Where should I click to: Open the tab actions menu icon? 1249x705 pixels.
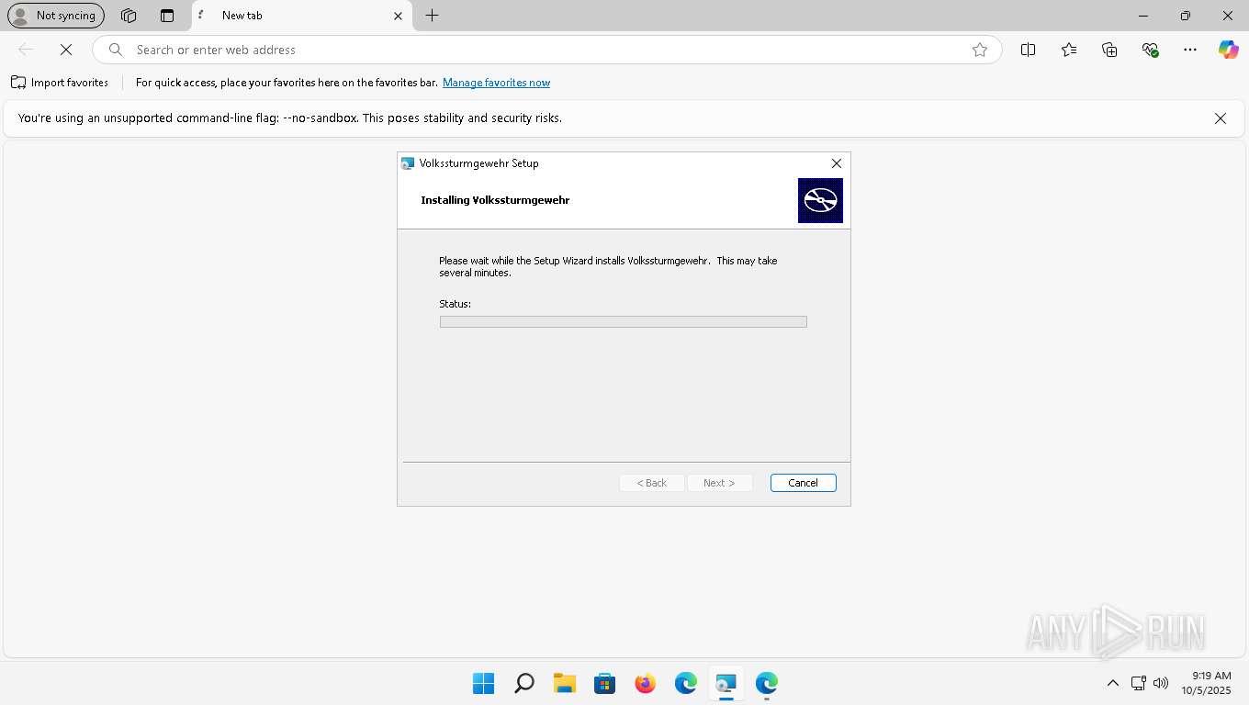166,16
